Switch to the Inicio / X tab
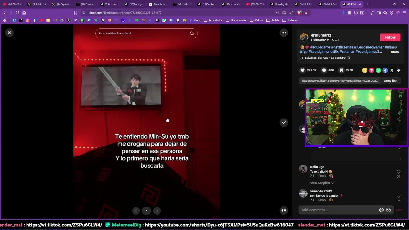The width and height of the screenshot is (409, 230). [37, 4]
